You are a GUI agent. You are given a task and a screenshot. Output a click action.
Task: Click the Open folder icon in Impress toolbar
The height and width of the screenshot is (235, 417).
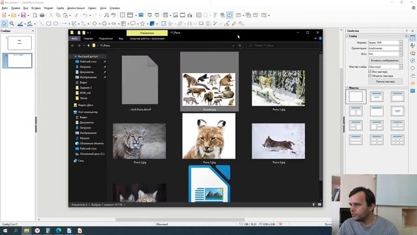(14, 15)
